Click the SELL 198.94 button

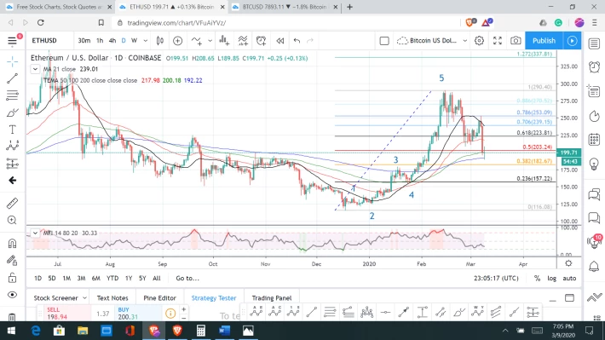pos(64,314)
